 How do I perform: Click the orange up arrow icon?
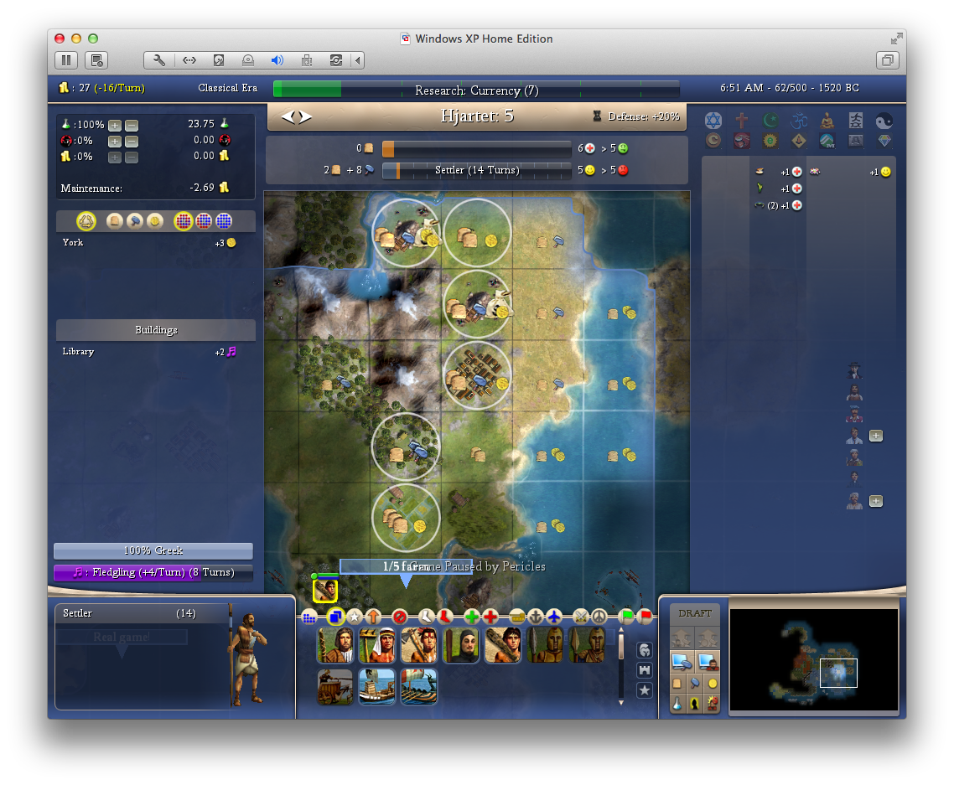[373, 617]
